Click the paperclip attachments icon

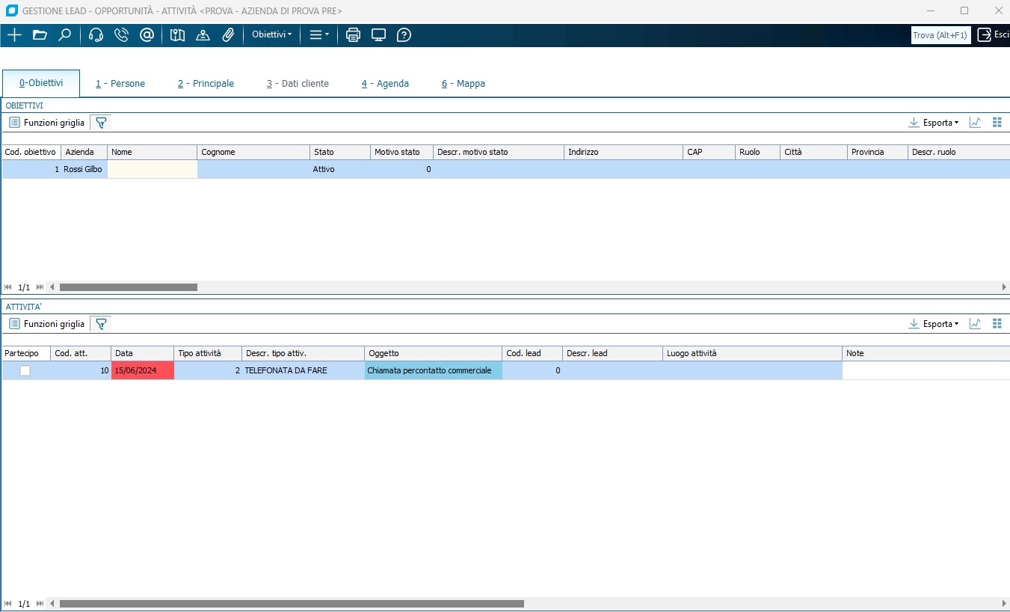(x=228, y=35)
